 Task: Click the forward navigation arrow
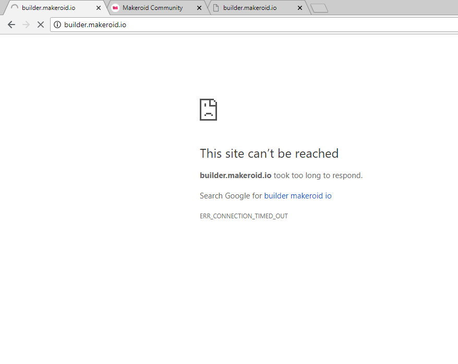[26, 25]
